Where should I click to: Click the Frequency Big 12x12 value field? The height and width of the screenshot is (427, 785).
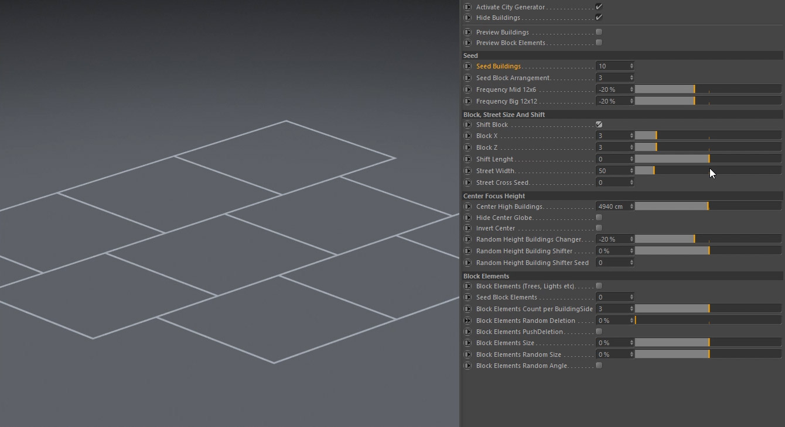612,101
